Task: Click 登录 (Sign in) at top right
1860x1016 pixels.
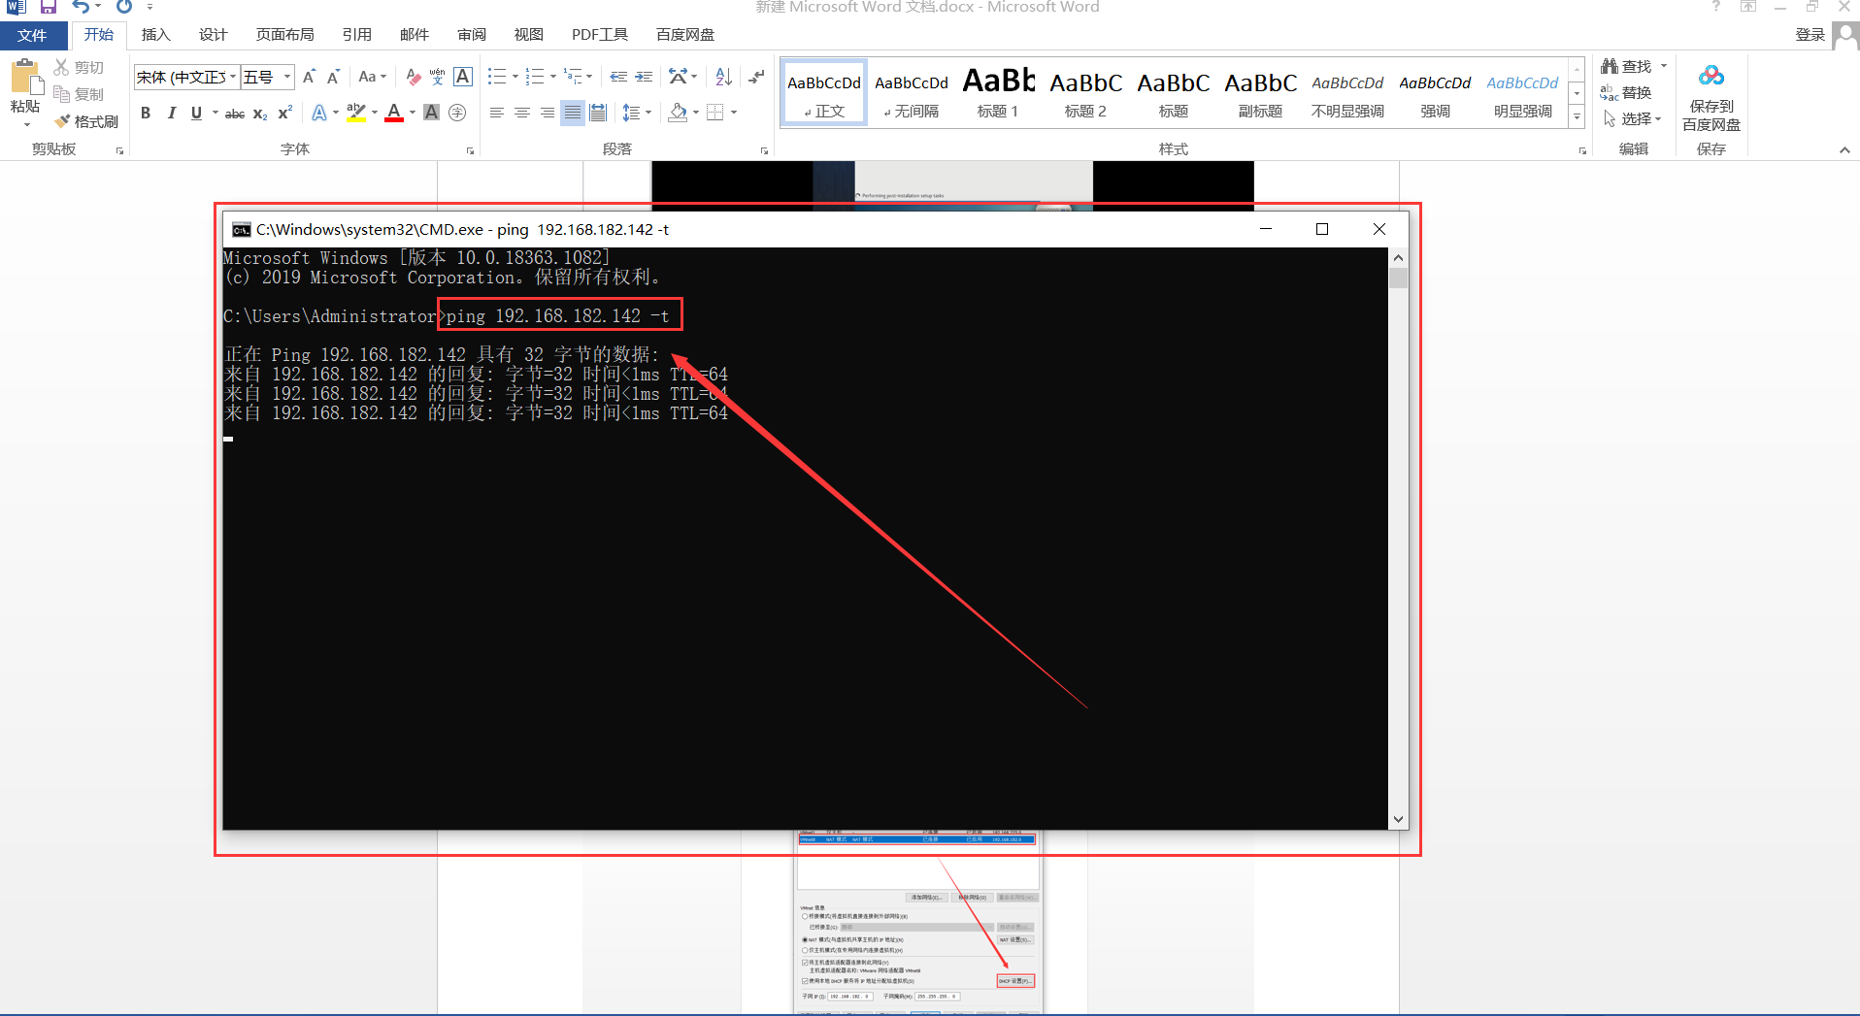Action: click(1810, 35)
